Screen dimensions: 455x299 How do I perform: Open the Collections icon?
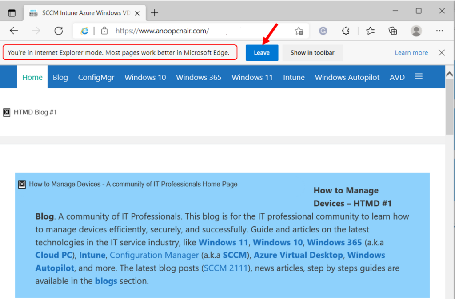393,31
